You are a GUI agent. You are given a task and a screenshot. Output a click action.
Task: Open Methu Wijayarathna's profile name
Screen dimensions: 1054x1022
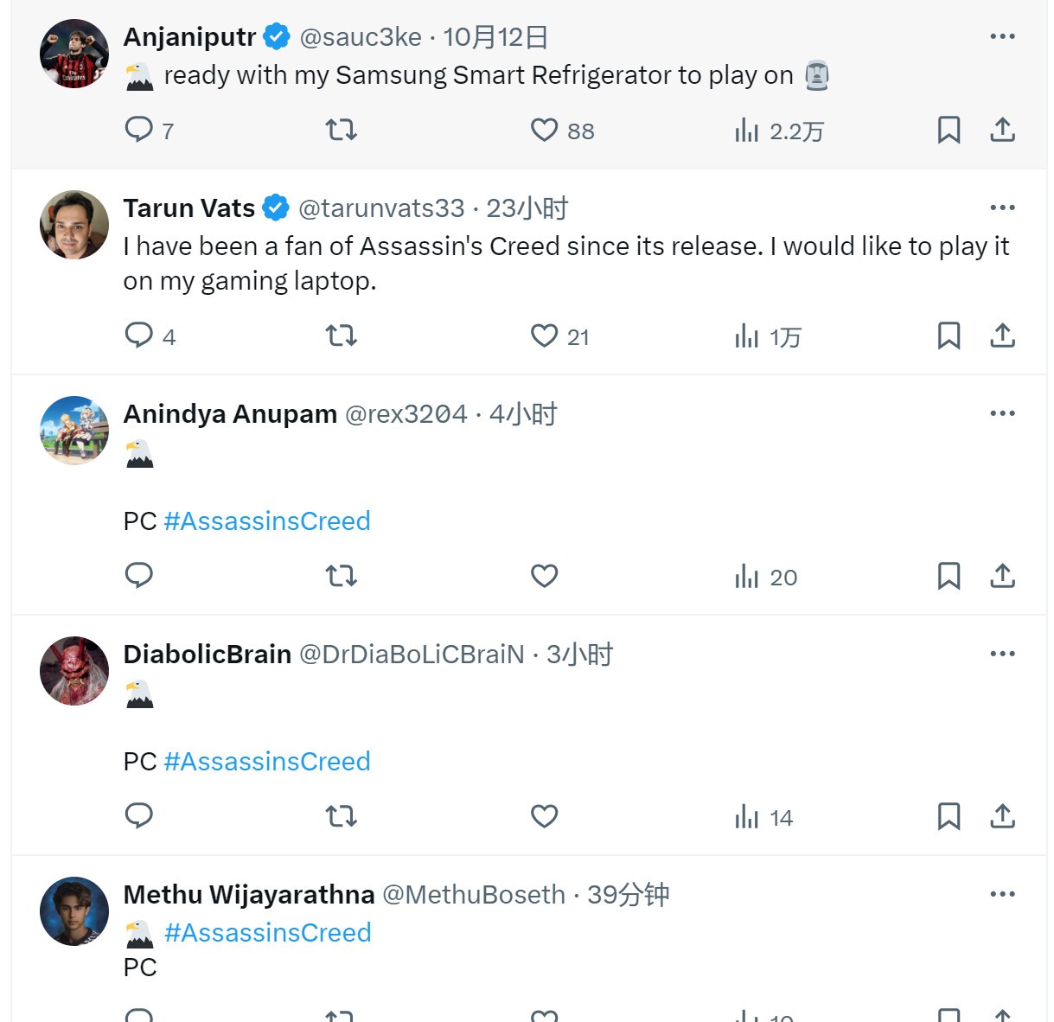click(x=249, y=894)
